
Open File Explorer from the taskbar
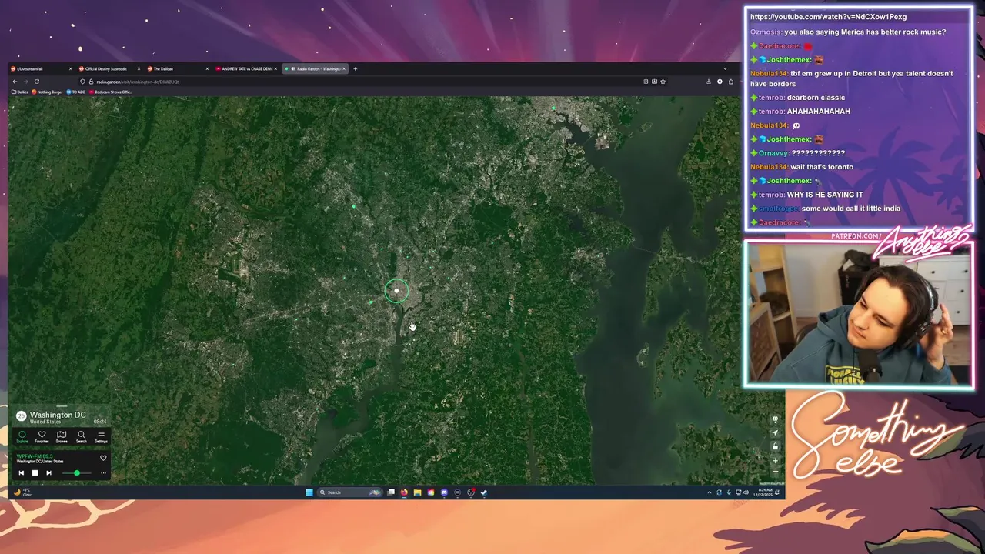click(x=417, y=492)
